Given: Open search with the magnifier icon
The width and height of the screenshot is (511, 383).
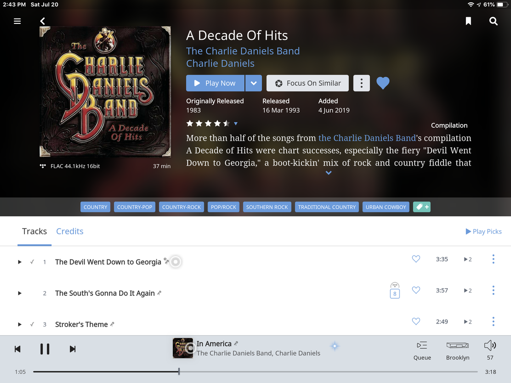Looking at the screenshot, I should pos(493,21).
